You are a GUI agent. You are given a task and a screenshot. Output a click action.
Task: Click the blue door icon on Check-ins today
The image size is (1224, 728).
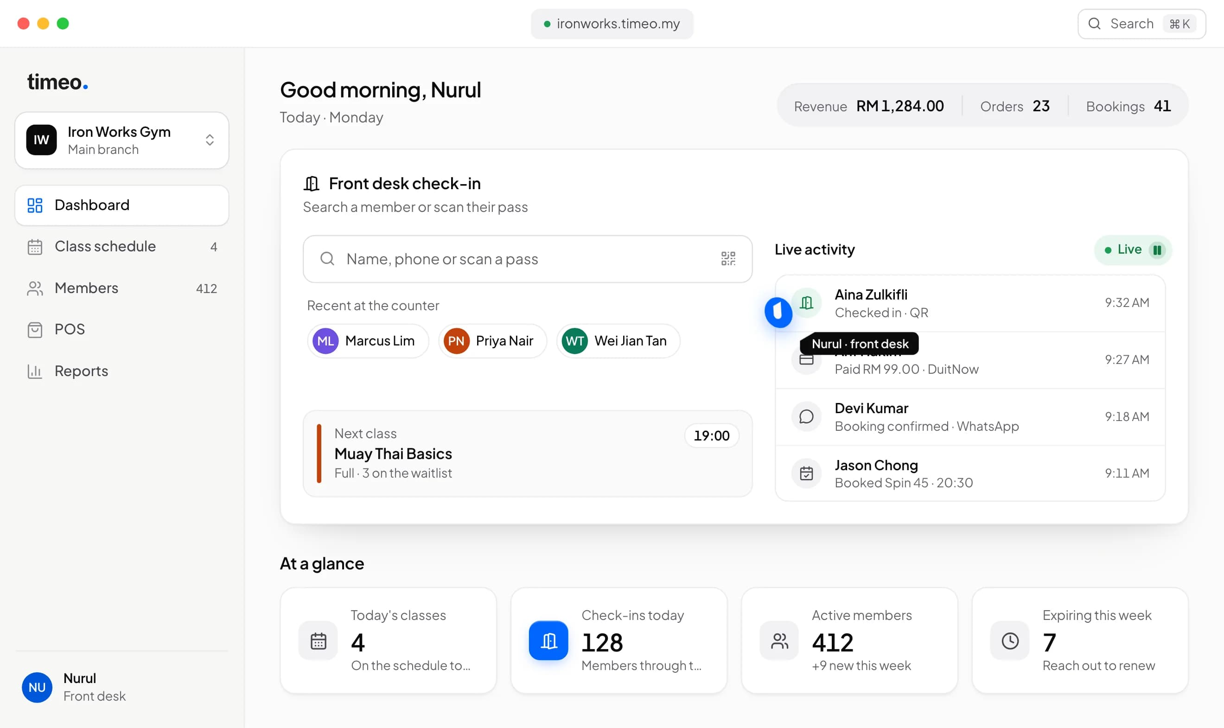[x=548, y=641]
